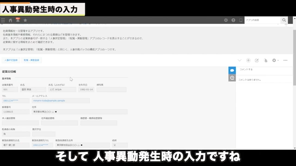Switch to mobile view icon
Screen dimensions: 296x166
240,20
